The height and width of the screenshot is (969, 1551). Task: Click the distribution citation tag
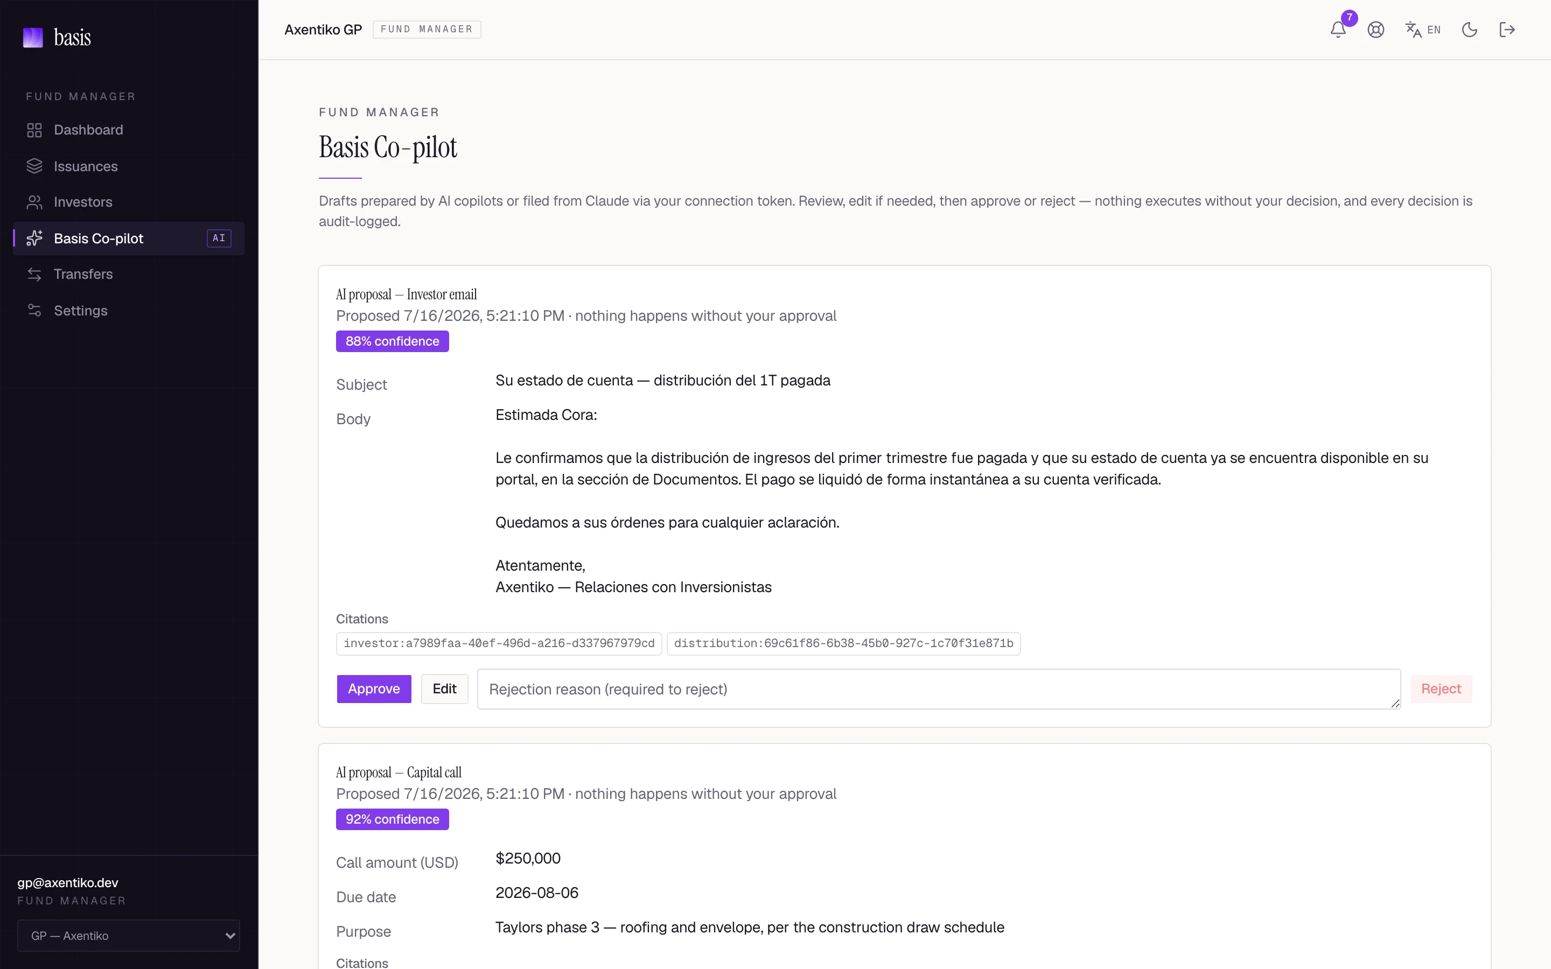point(843,643)
